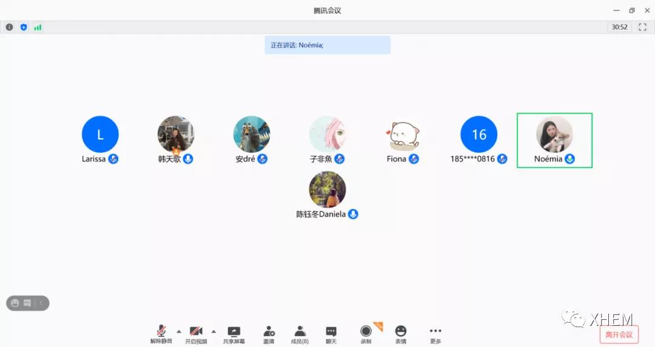Open the 成员(8) members list
Image resolution: width=655 pixels, height=347 pixels.
[300, 333]
